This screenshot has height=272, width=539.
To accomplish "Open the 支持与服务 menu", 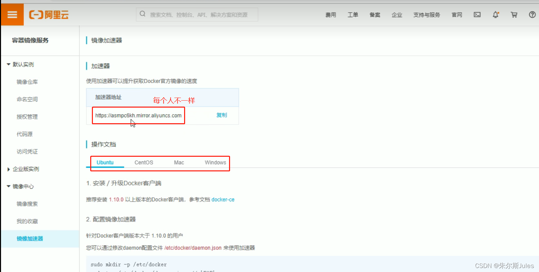I will (427, 15).
